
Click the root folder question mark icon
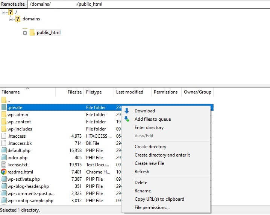pyautogui.click(x=11, y=12)
